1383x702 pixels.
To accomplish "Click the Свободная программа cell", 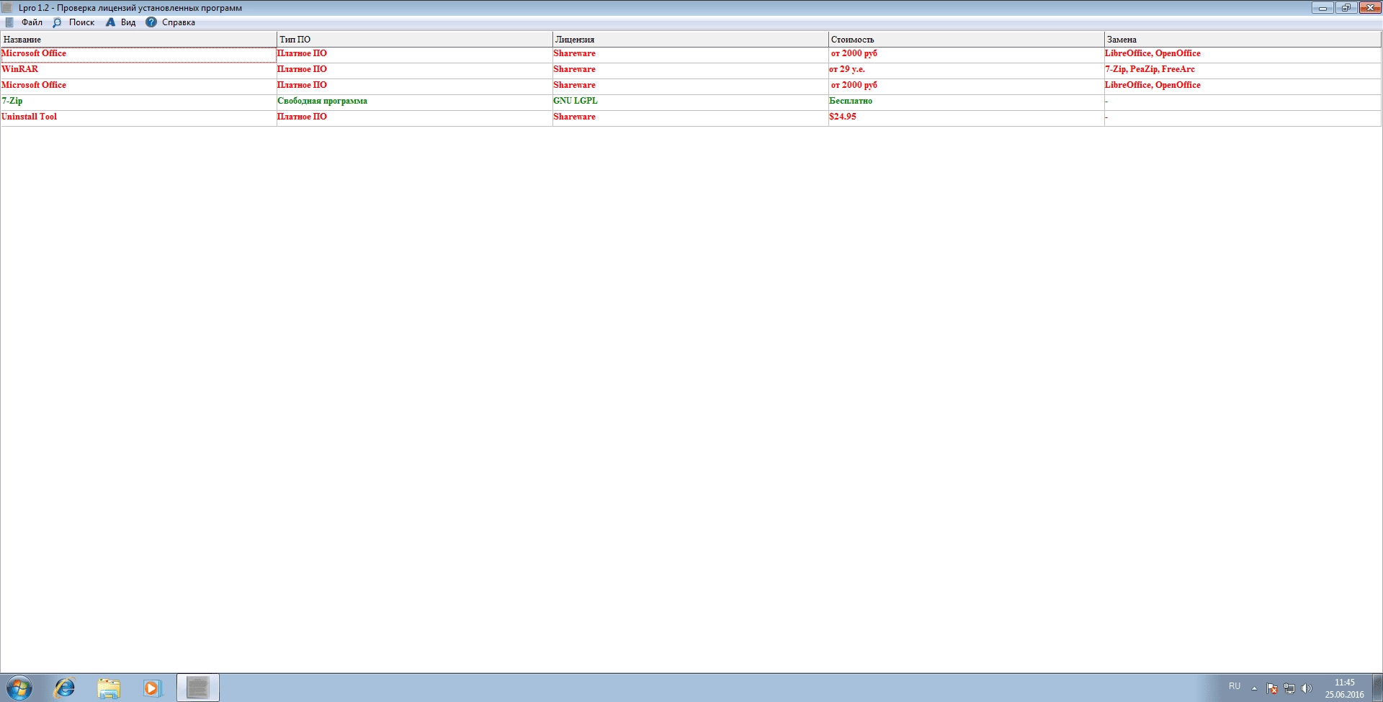I will [414, 102].
